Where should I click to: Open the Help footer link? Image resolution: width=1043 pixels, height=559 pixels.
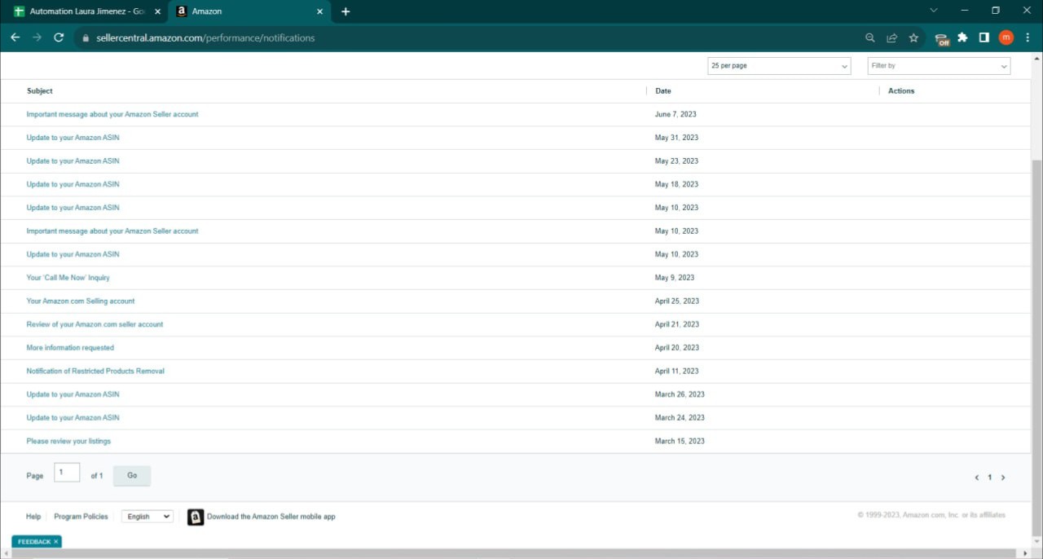click(33, 517)
